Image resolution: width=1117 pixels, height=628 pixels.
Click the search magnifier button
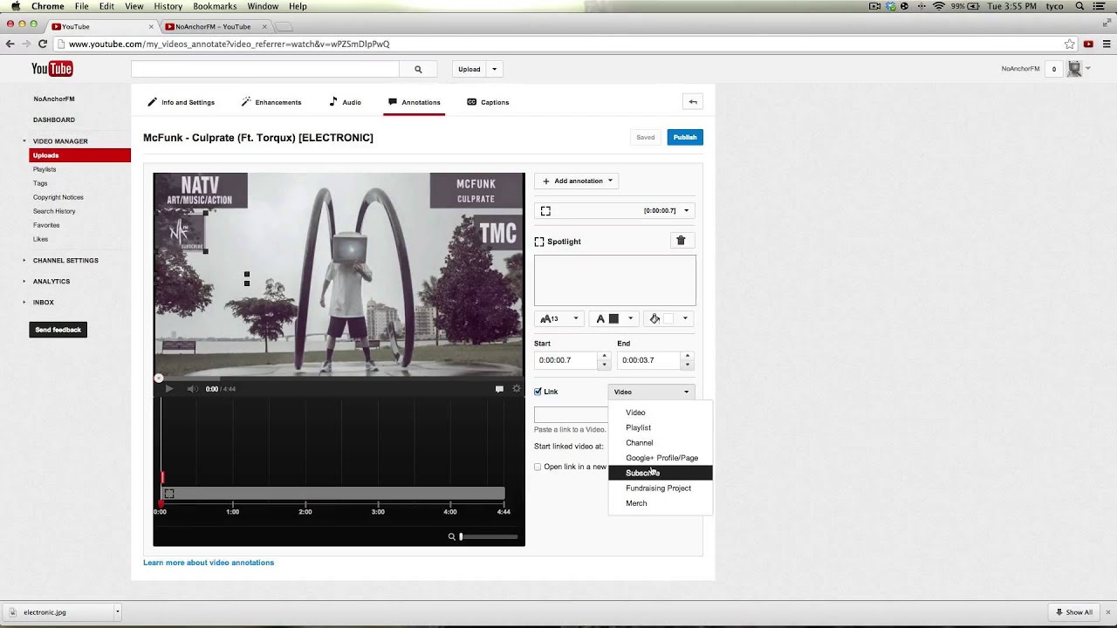418,69
